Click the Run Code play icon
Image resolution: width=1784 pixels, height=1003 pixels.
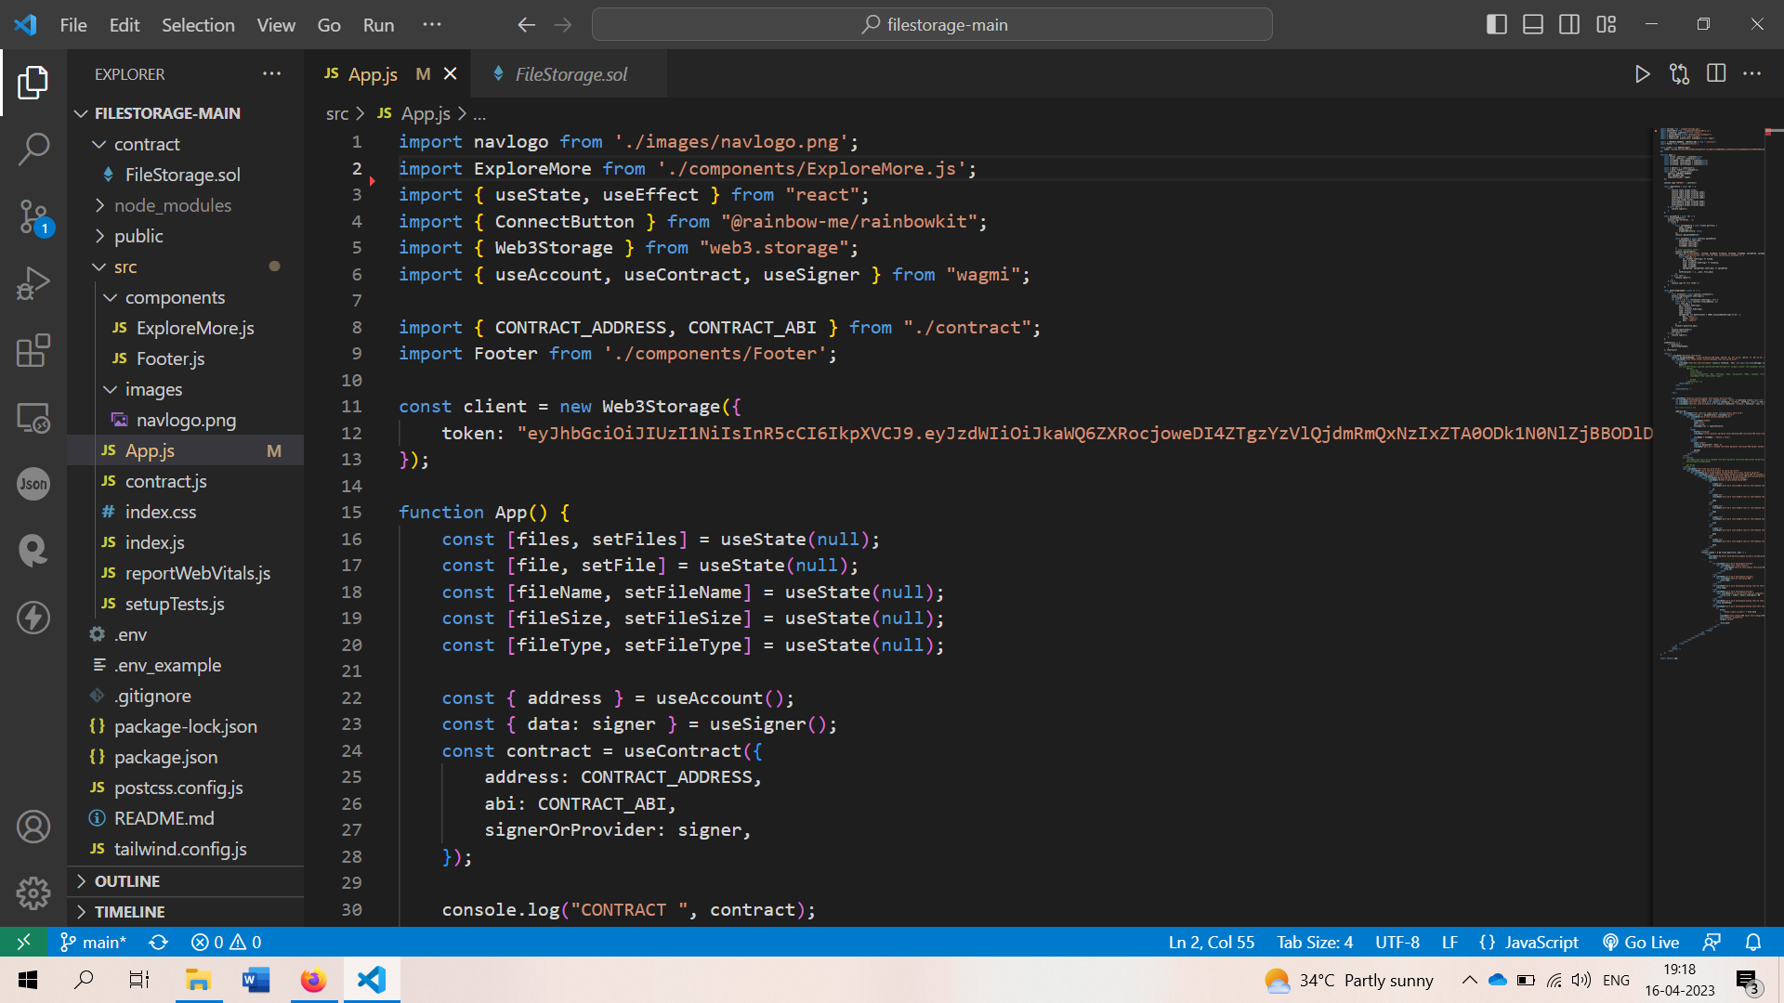pos(1642,74)
